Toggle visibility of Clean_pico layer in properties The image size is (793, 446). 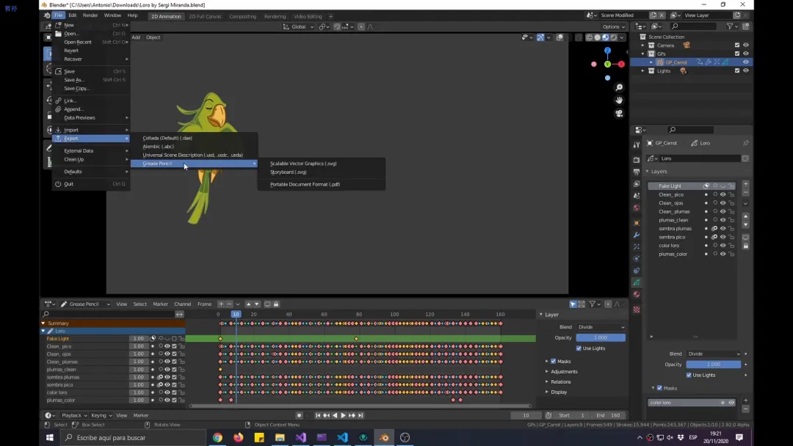point(723,194)
